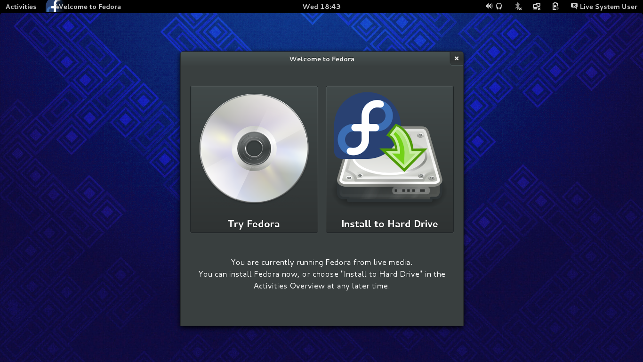Open the disabled Bluetooth indicator
Screen dimensions: 643x362
point(518,6)
